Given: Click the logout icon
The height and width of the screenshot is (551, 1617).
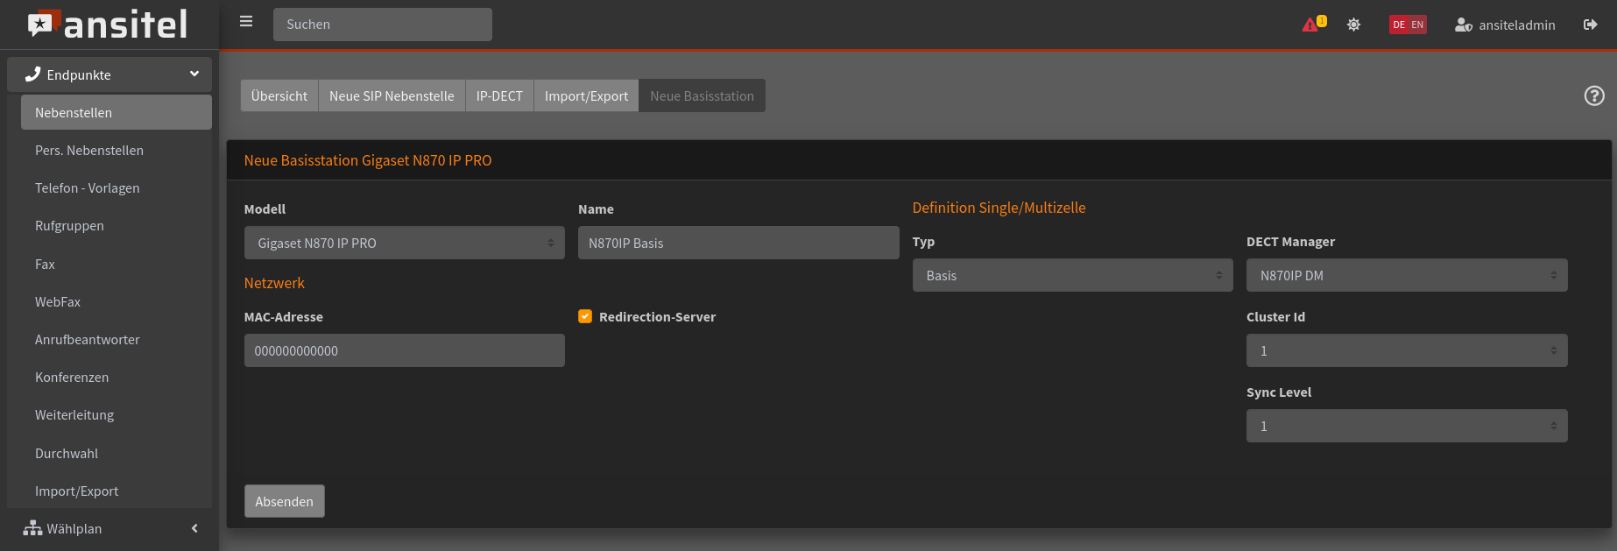Looking at the screenshot, I should [1590, 25].
